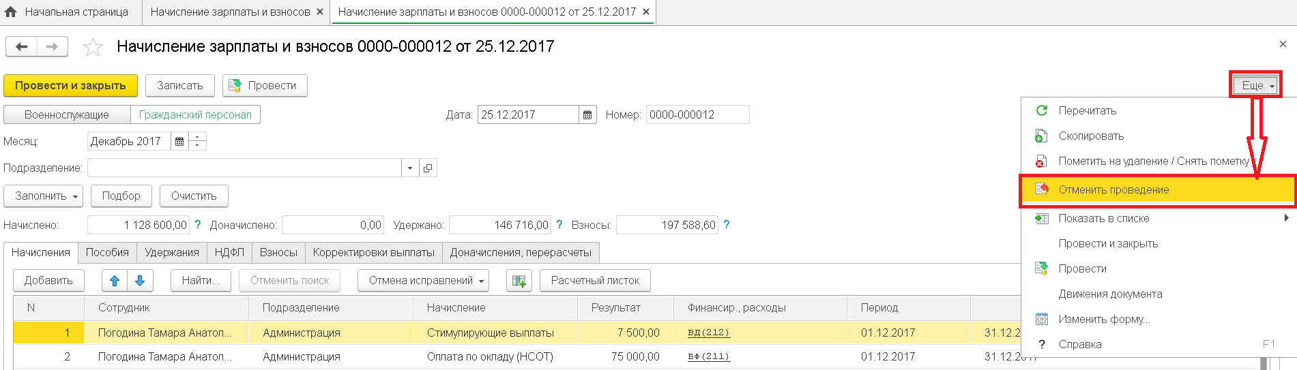The height and width of the screenshot is (370, 1297).
Task: Open Справка from the menu
Action: click(1158, 344)
